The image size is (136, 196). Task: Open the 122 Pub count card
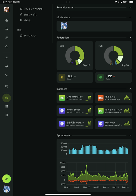coord(113,77)
